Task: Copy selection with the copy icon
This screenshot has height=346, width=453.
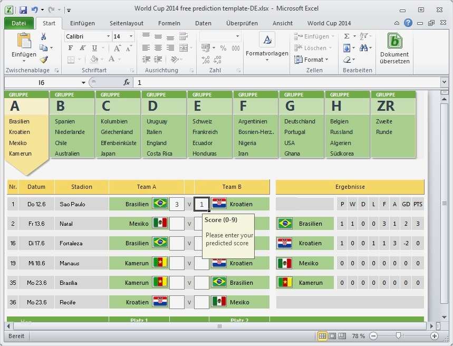Action: coord(44,47)
